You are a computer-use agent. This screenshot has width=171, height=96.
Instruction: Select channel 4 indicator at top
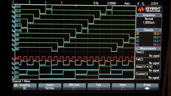(61, 3)
